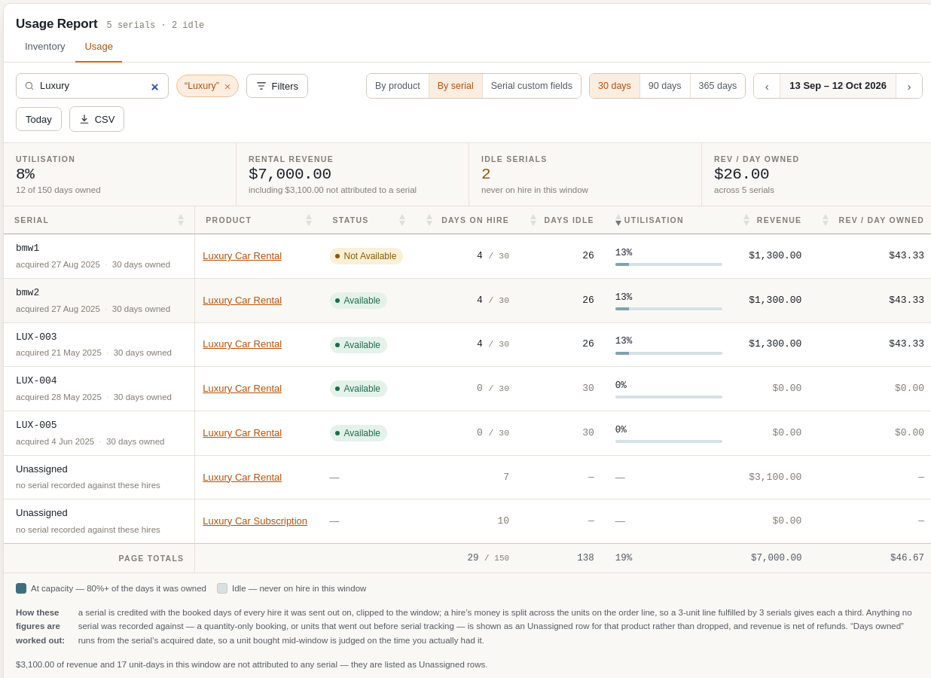
Task: Open Luxury Car Rental link for LUX-005
Action: click(242, 433)
